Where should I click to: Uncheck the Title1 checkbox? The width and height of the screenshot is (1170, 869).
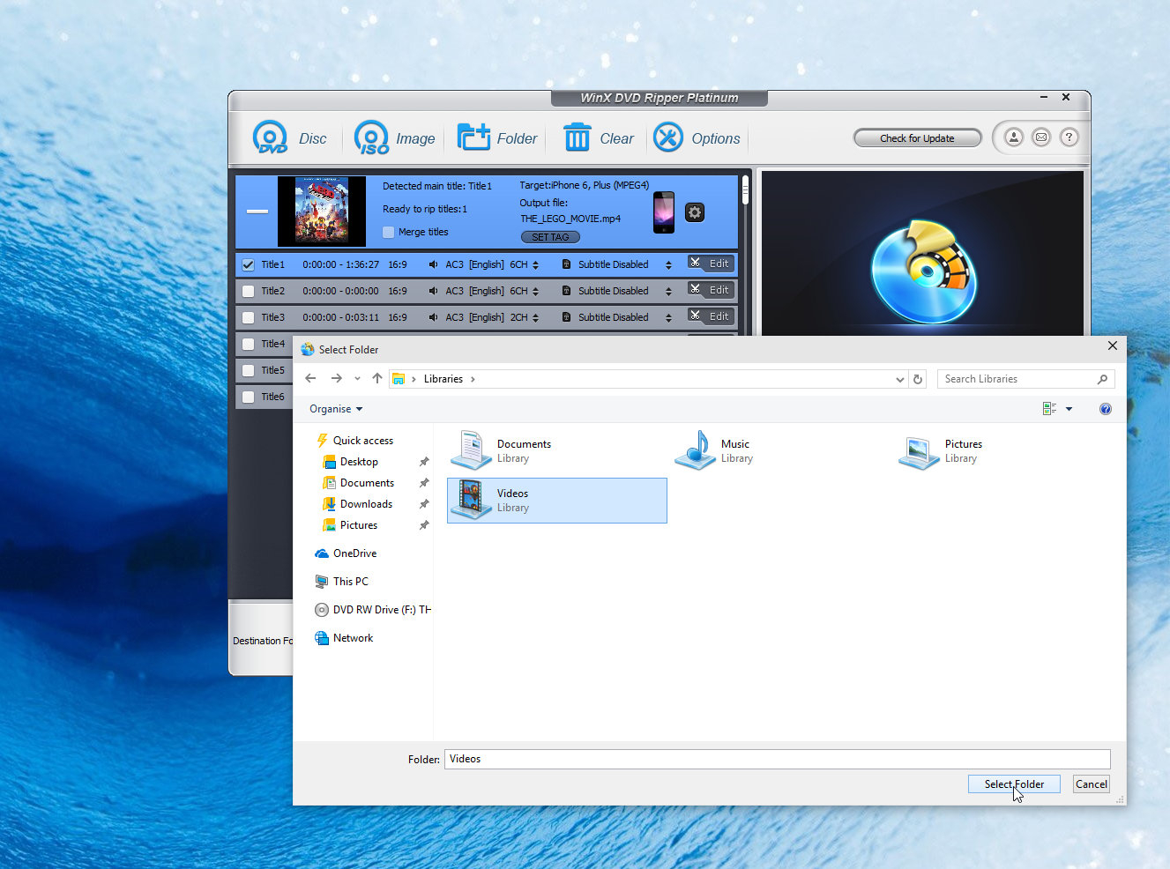[249, 264]
